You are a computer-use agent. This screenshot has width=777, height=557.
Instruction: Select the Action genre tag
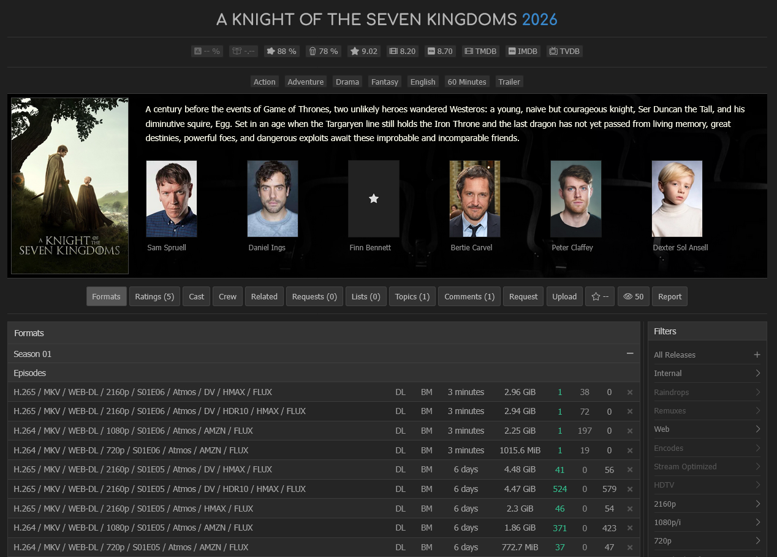[265, 82]
